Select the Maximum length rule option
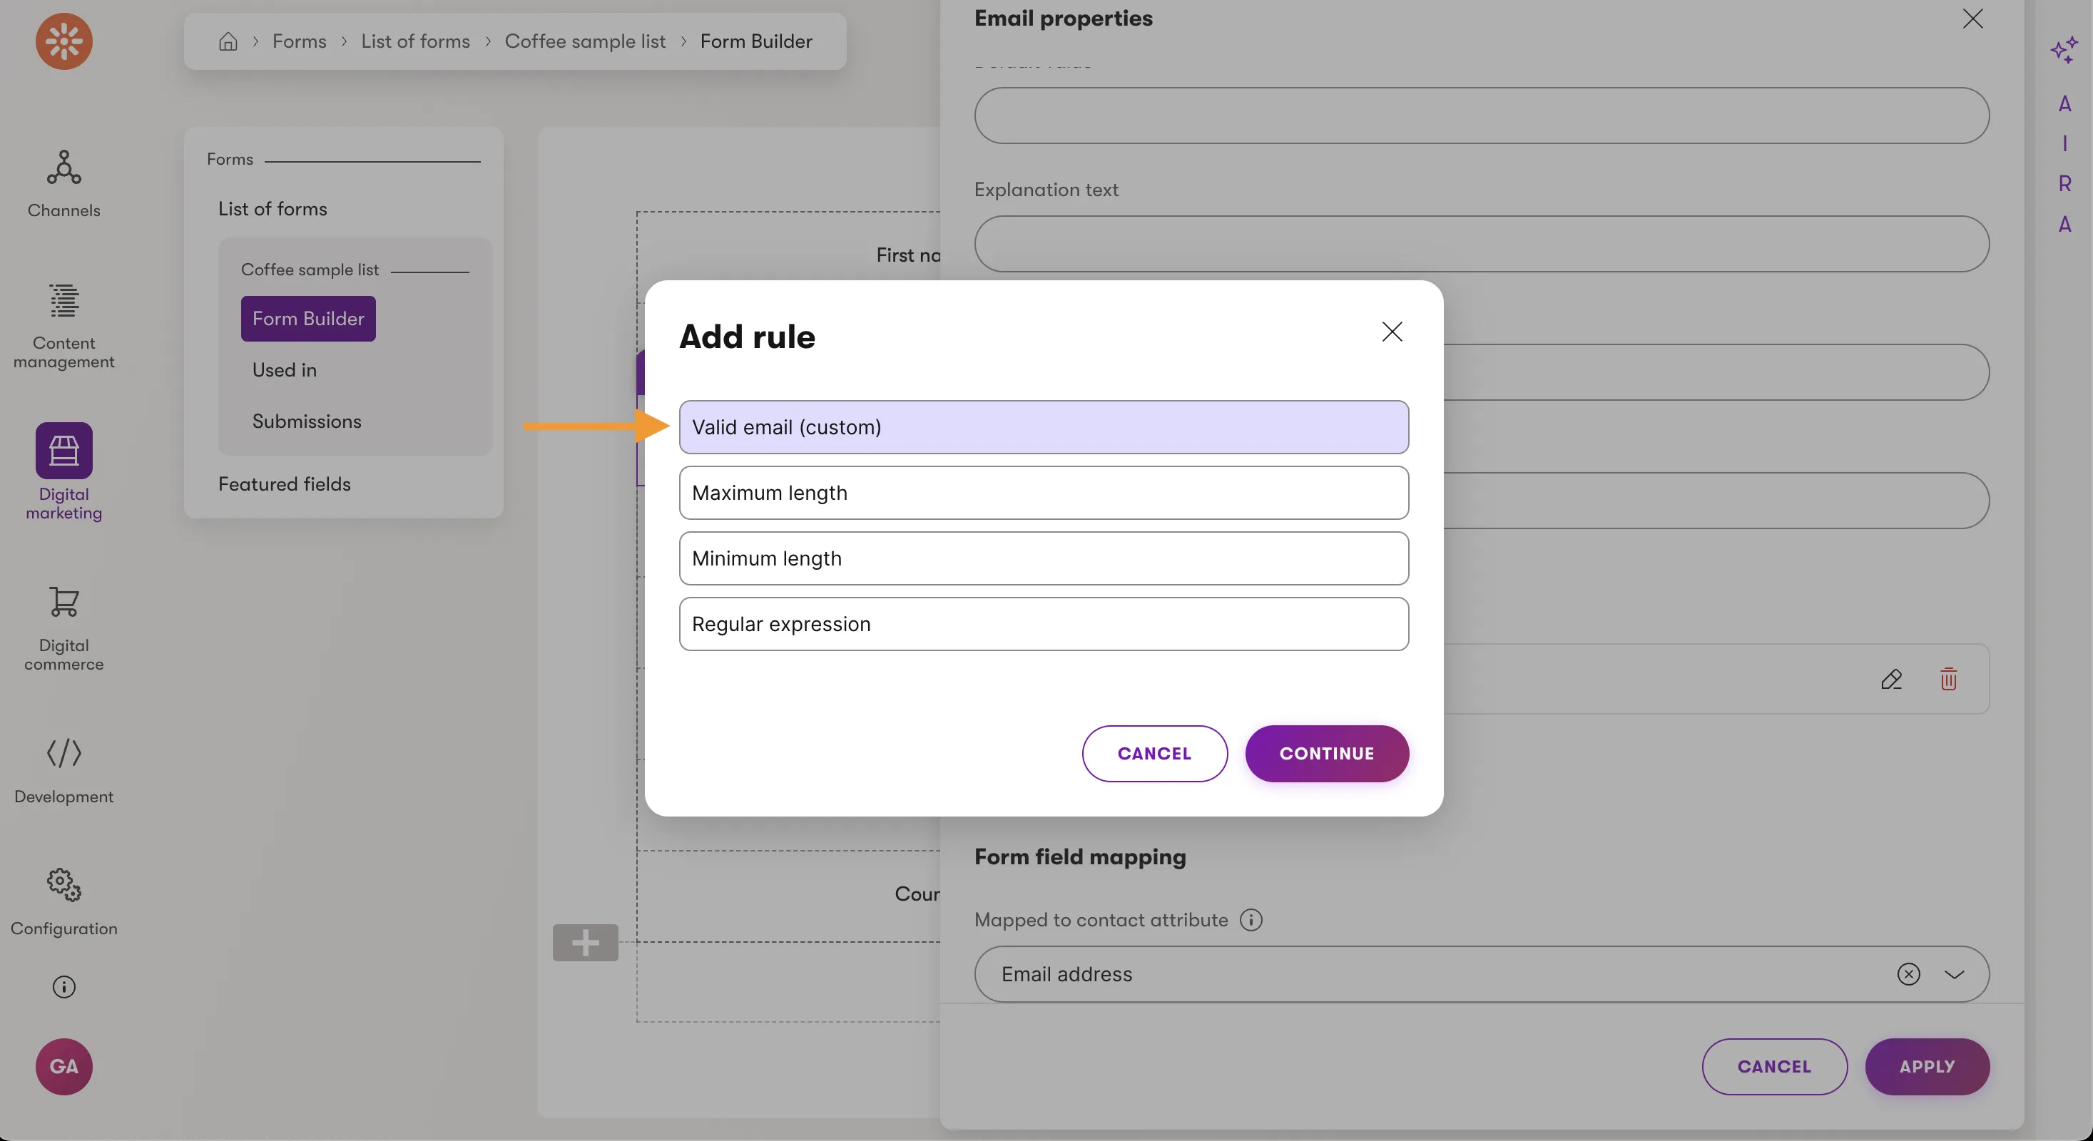The image size is (2093, 1141). tap(1043, 493)
